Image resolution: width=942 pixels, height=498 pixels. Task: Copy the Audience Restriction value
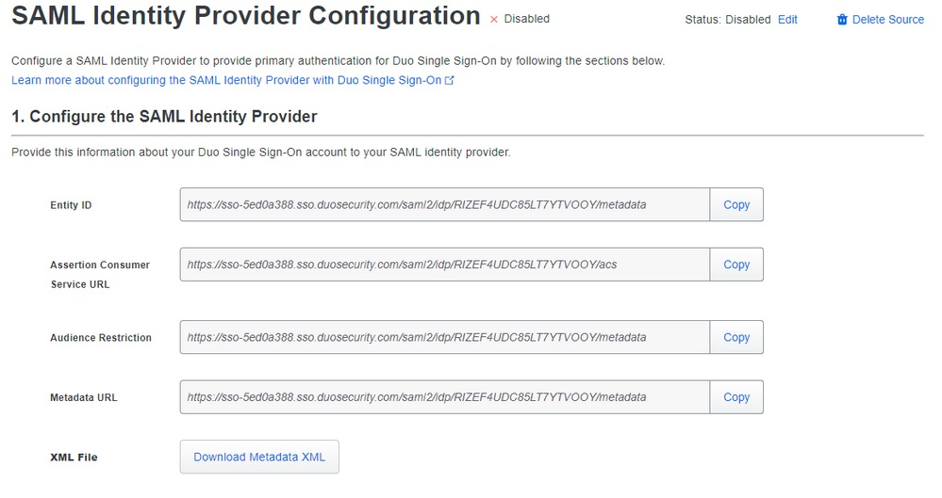736,337
